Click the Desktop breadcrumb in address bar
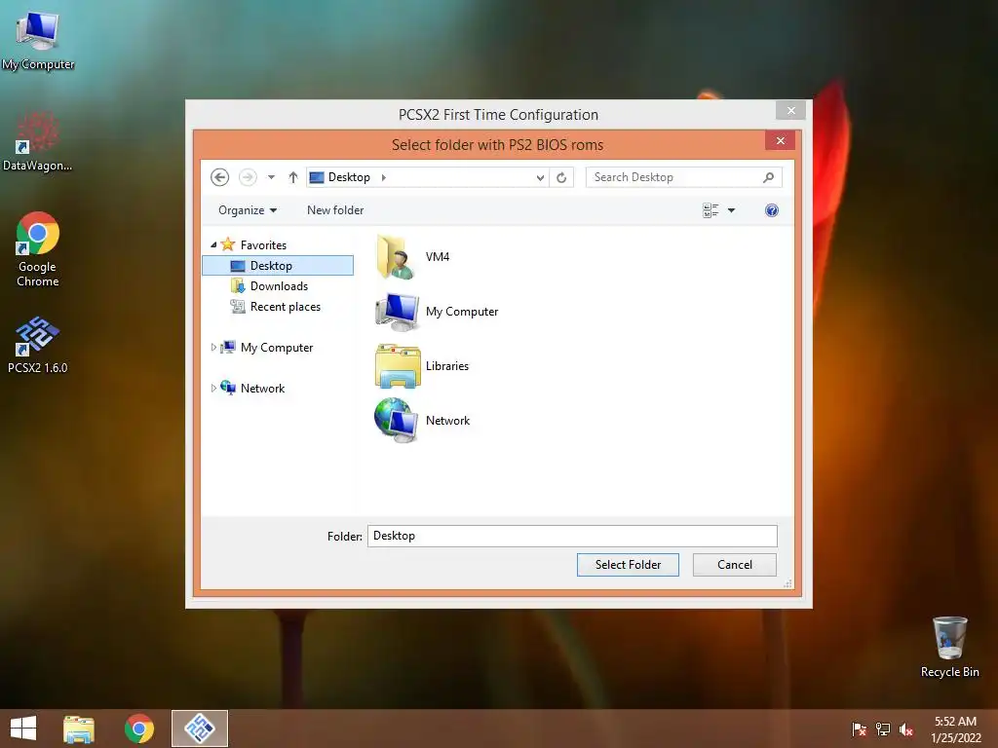Viewport: 998px width, 748px height. click(x=349, y=177)
